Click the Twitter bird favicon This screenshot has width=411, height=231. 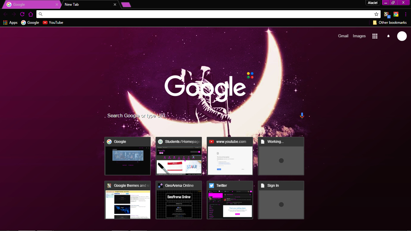coord(212,186)
